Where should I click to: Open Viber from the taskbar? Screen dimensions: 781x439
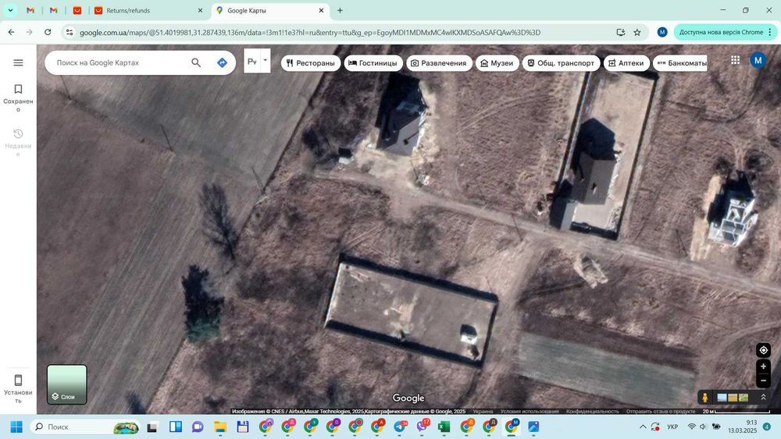(x=423, y=426)
